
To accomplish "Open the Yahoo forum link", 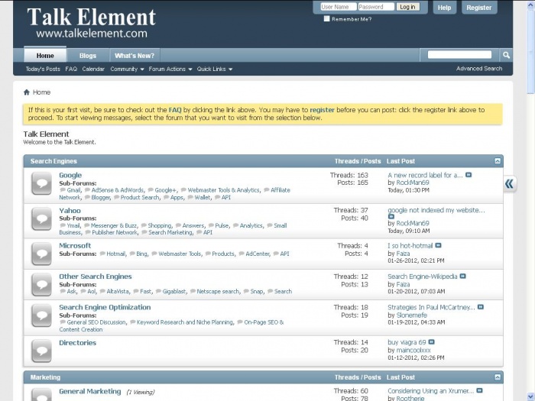I will [x=70, y=210].
